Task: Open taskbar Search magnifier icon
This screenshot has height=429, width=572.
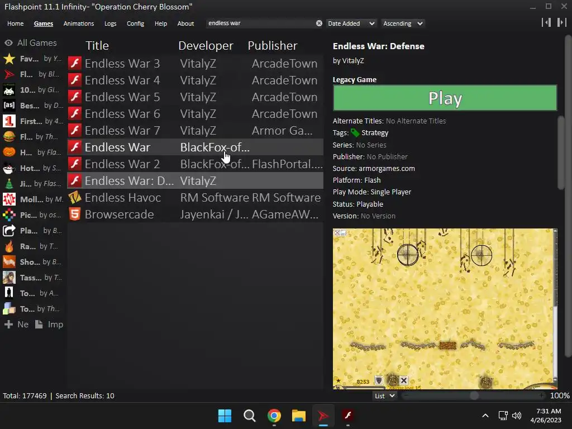Action: point(250,416)
